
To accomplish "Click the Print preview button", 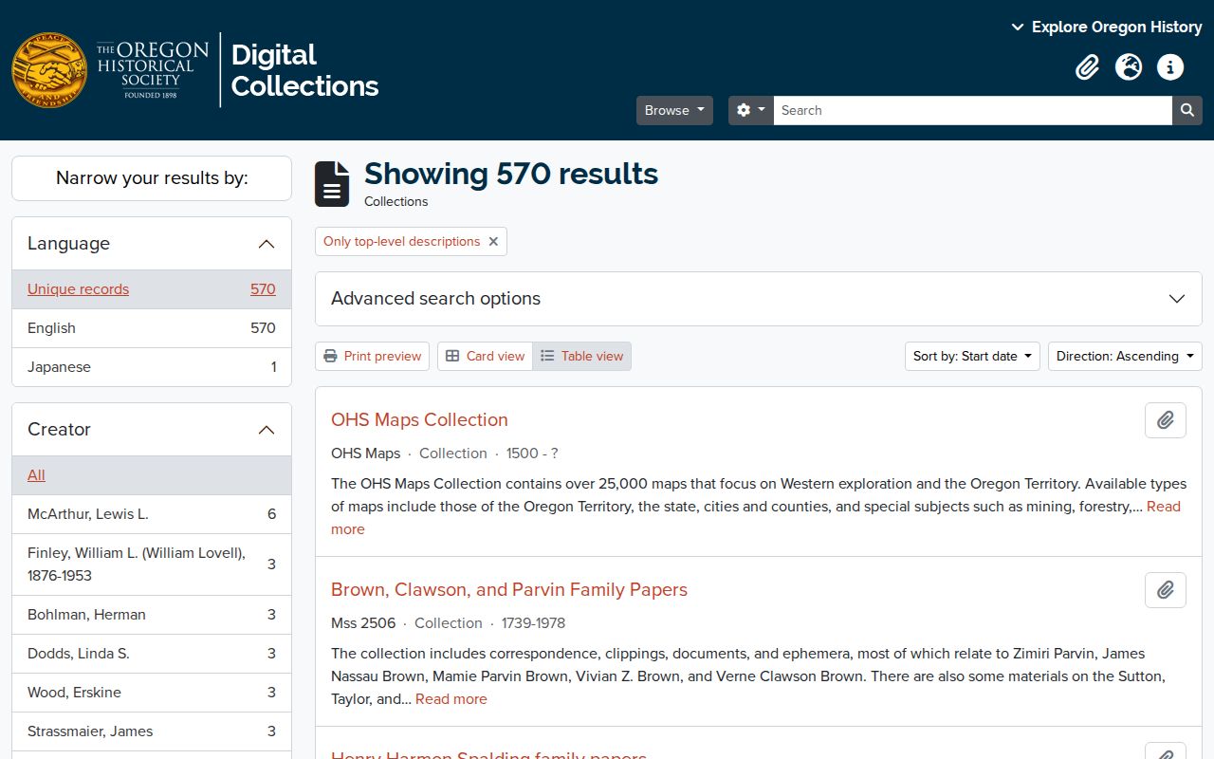I will pyautogui.click(x=372, y=357).
